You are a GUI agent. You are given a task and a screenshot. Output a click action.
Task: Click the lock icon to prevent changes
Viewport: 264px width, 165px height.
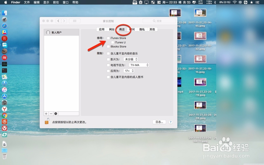pos(47,121)
